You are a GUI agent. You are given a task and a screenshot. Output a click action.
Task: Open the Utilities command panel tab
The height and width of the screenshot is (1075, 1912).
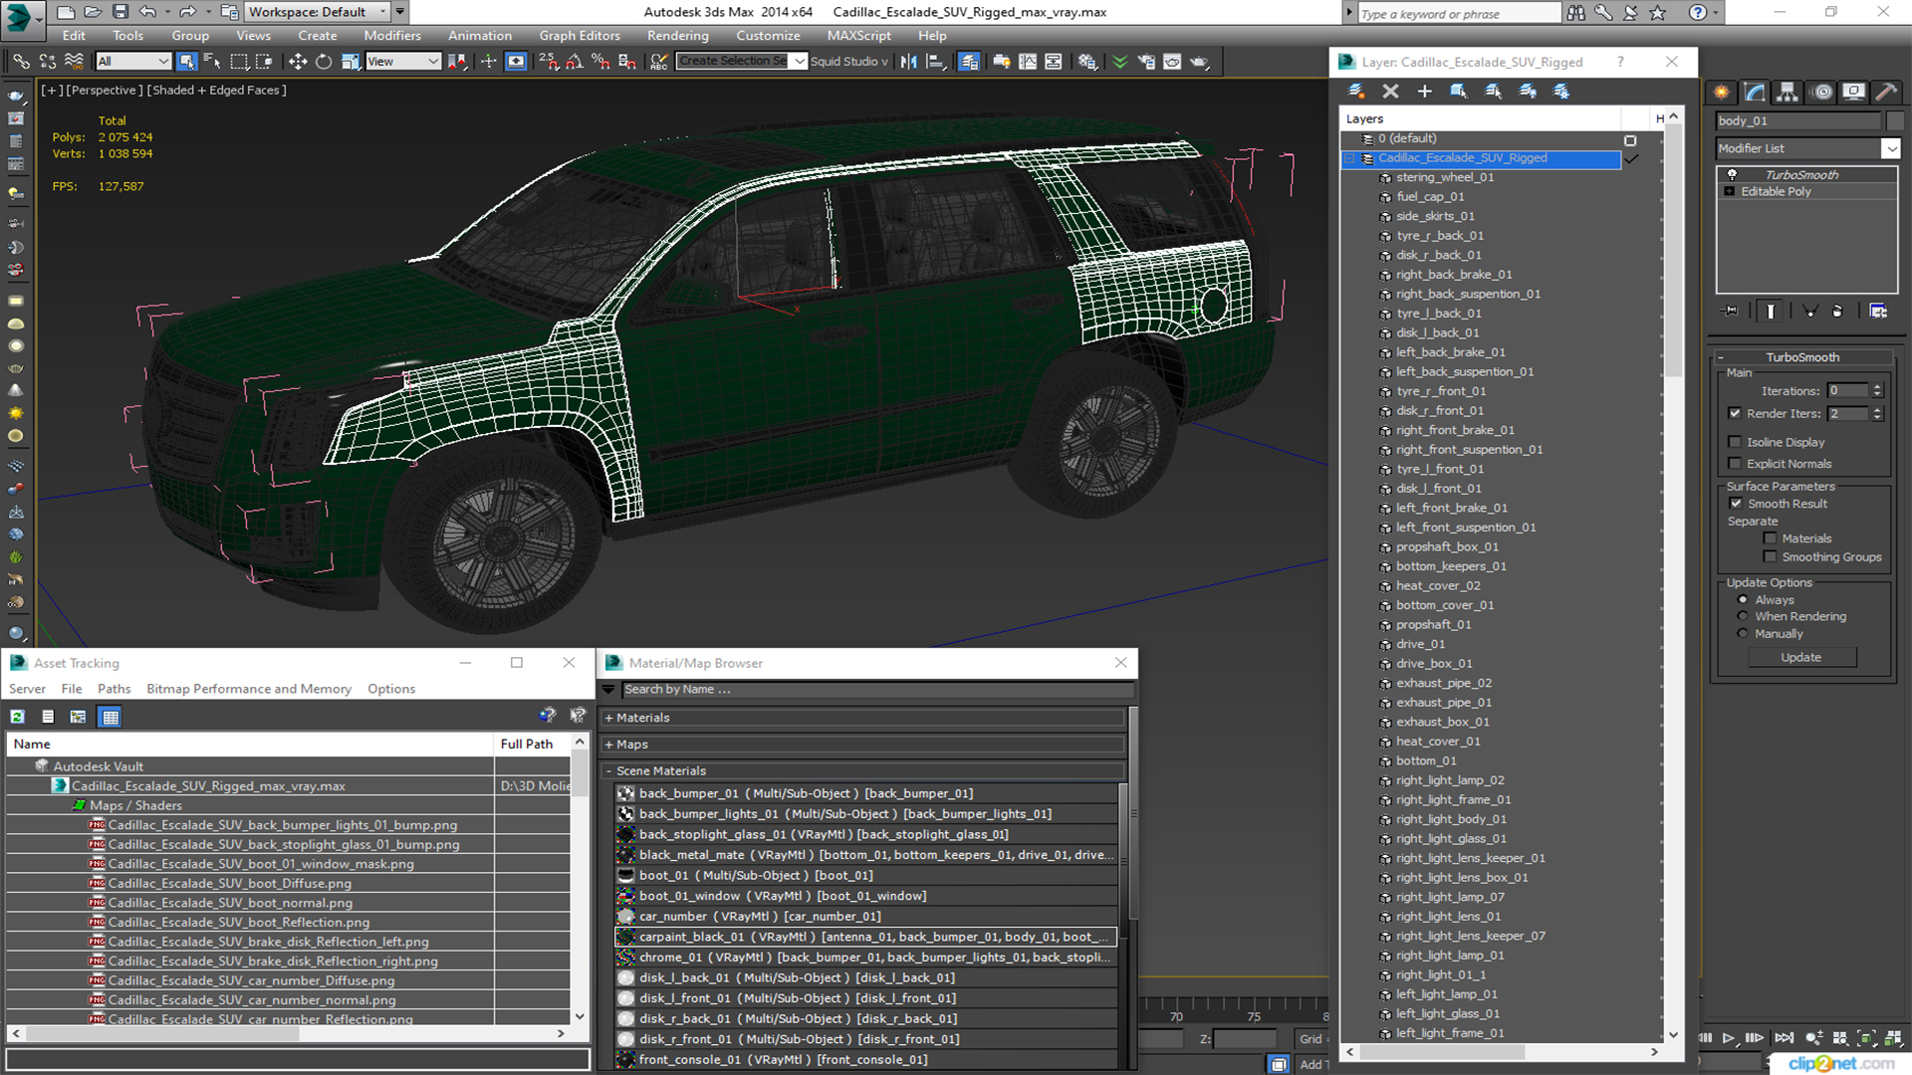1885,93
